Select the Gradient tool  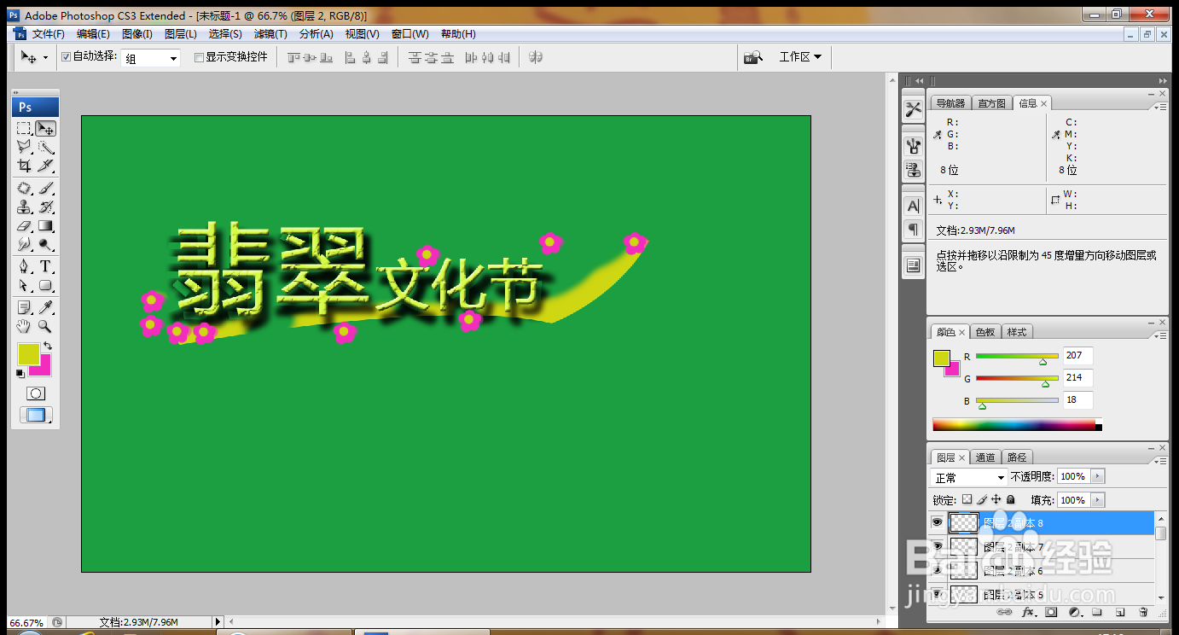pos(46,226)
